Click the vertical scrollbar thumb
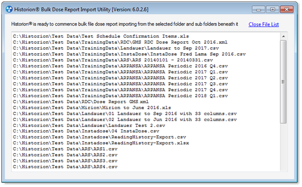Image resolution: width=302 pixels, height=187 pixels. pos(283,82)
